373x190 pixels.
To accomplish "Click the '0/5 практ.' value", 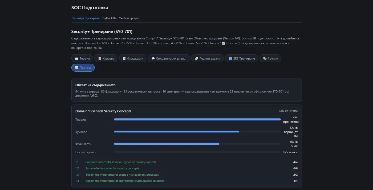I will click(x=290, y=152).
